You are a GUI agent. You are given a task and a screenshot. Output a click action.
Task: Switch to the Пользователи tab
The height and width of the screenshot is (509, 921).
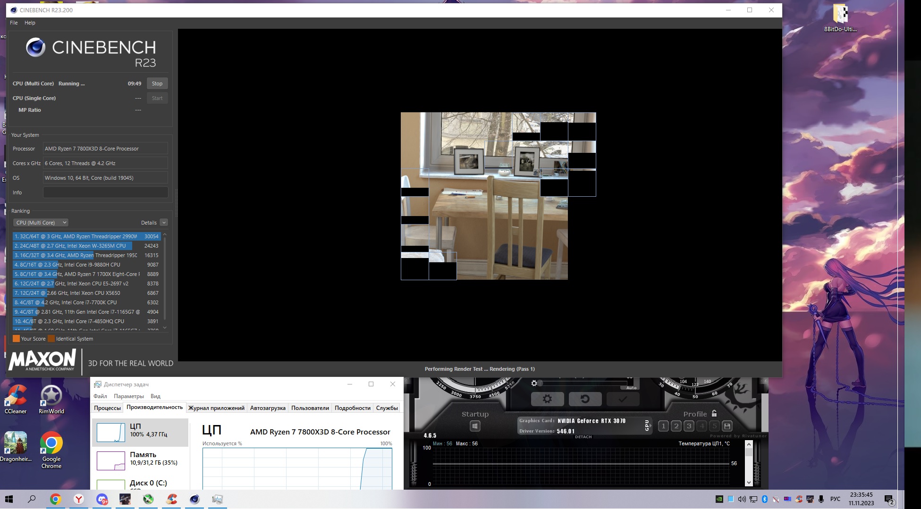coord(310,408)
